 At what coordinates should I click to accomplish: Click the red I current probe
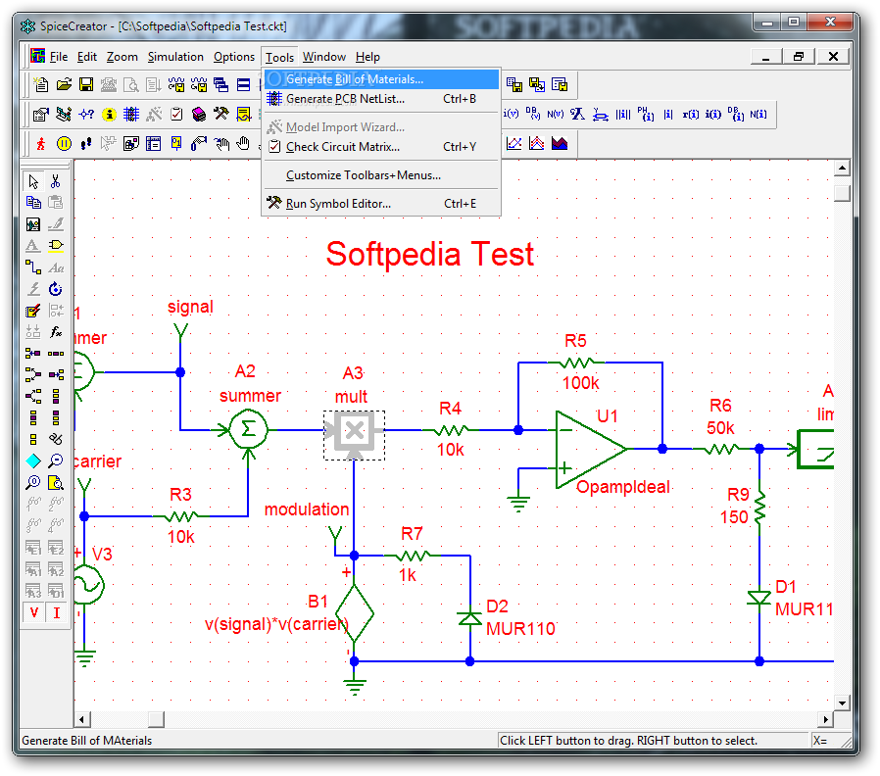(56, 612)
